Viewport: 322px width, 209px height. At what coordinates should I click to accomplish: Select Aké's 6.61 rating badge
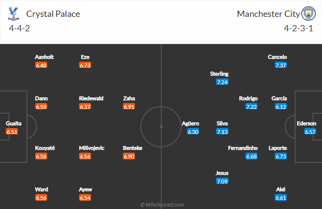pos(281,198)
